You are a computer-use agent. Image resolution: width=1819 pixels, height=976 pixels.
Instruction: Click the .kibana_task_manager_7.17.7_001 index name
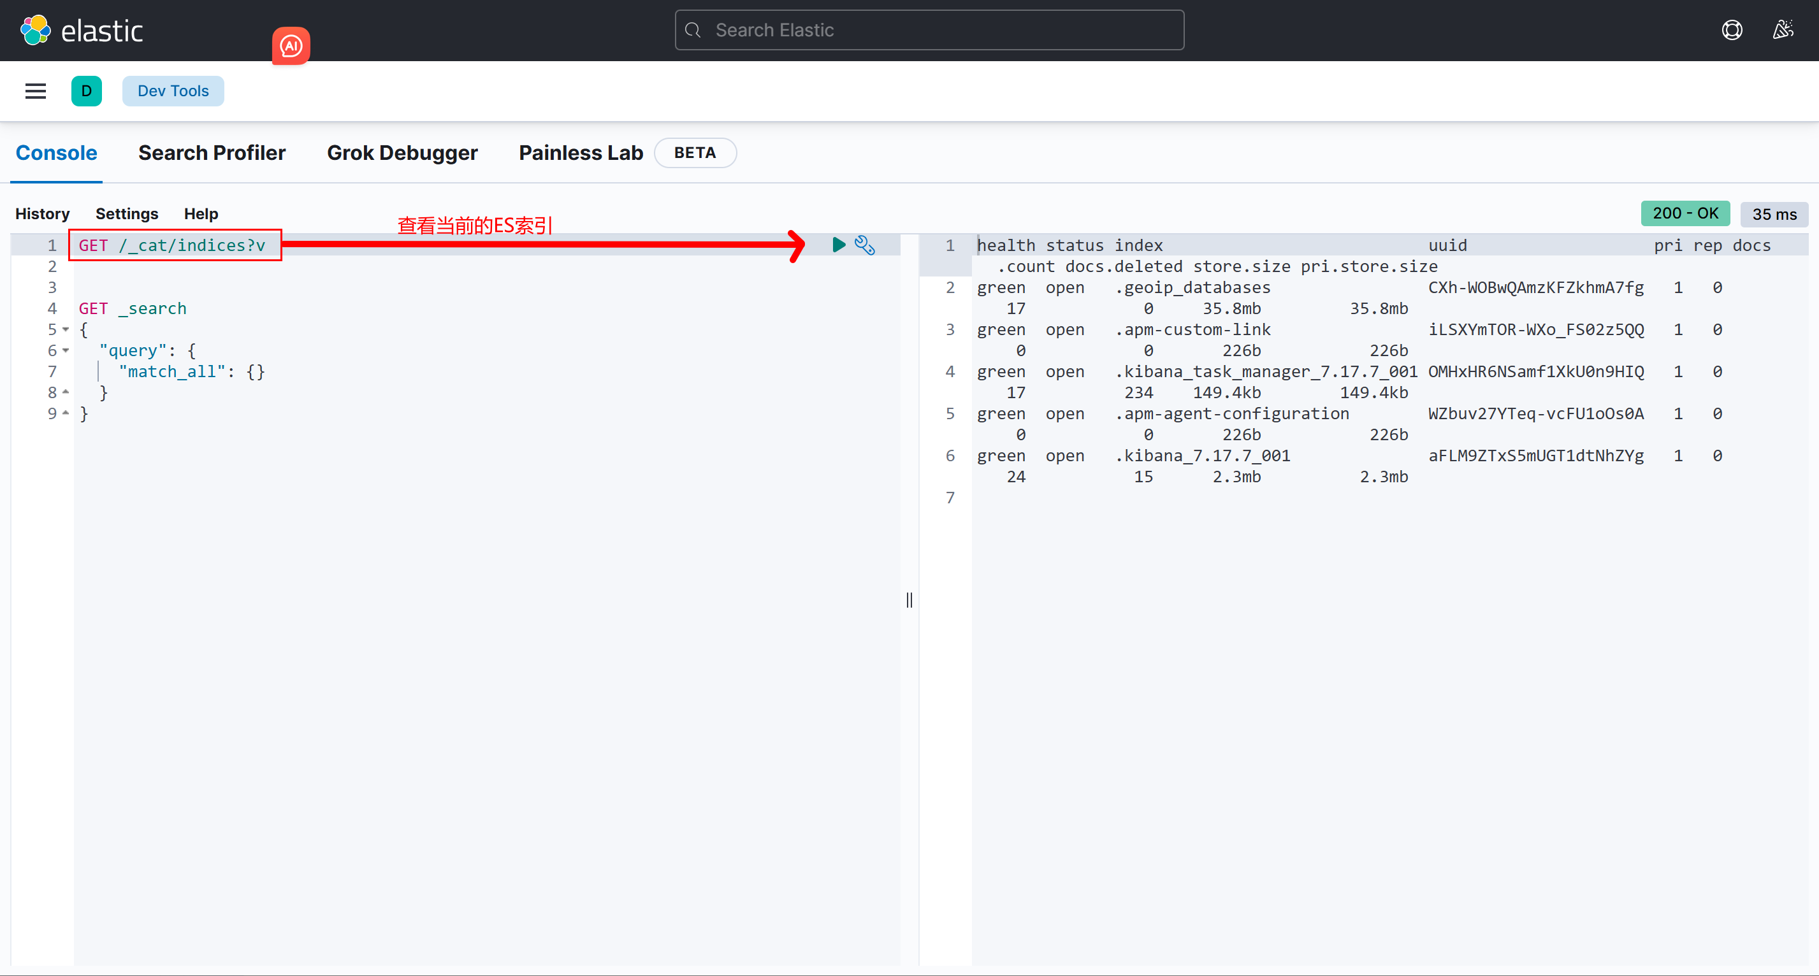click(1266, 372)
